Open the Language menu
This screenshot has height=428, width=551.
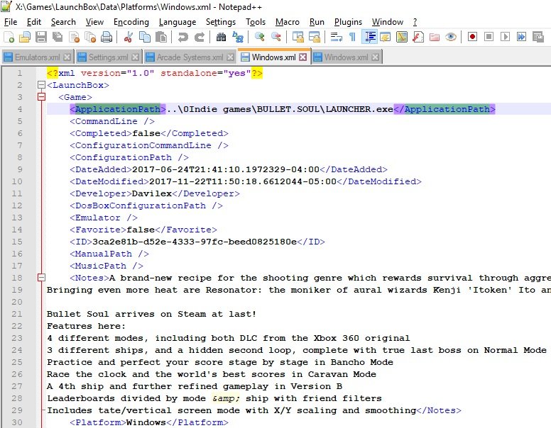click(x=178, y=22)
